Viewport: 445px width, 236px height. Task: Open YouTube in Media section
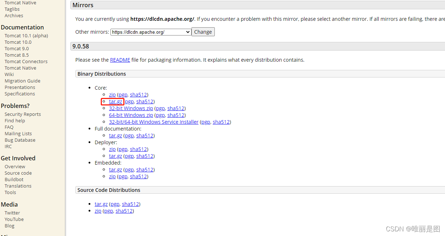point(14,220)
